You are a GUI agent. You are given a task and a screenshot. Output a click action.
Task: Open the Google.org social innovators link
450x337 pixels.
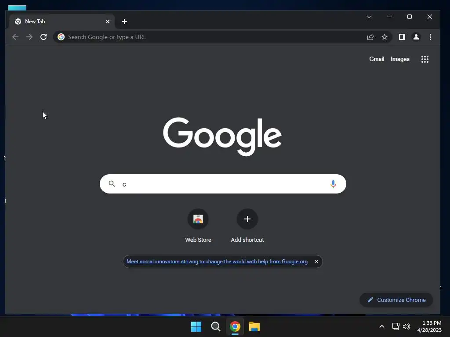click(217, 262)
